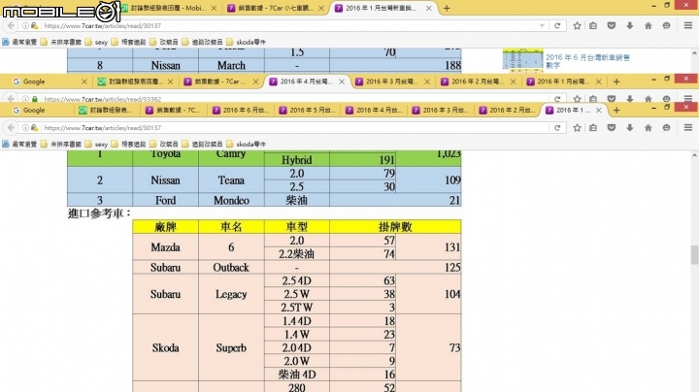Open downloads in the rearmost window
The image size is (699, 392).
coord(629,26)
